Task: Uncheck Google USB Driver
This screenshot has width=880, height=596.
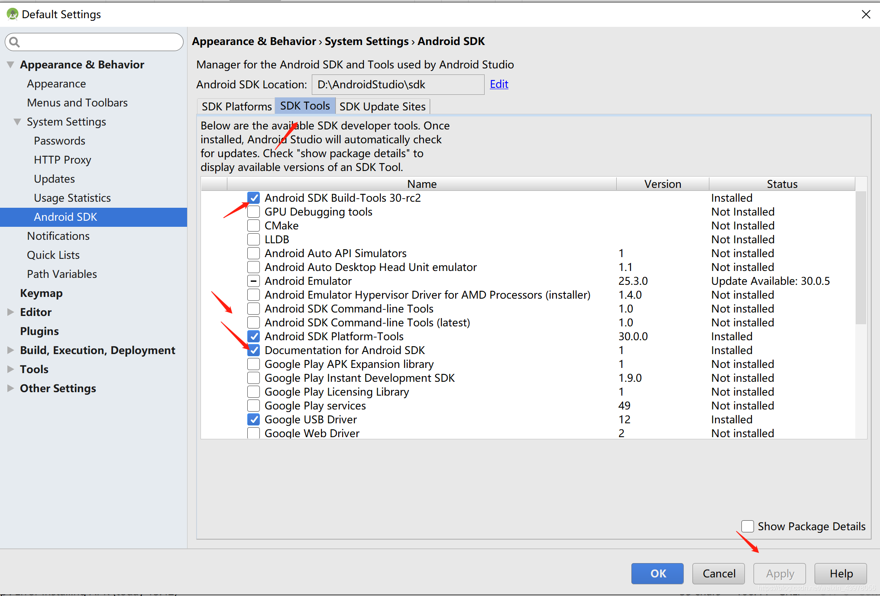Action: 253,419
